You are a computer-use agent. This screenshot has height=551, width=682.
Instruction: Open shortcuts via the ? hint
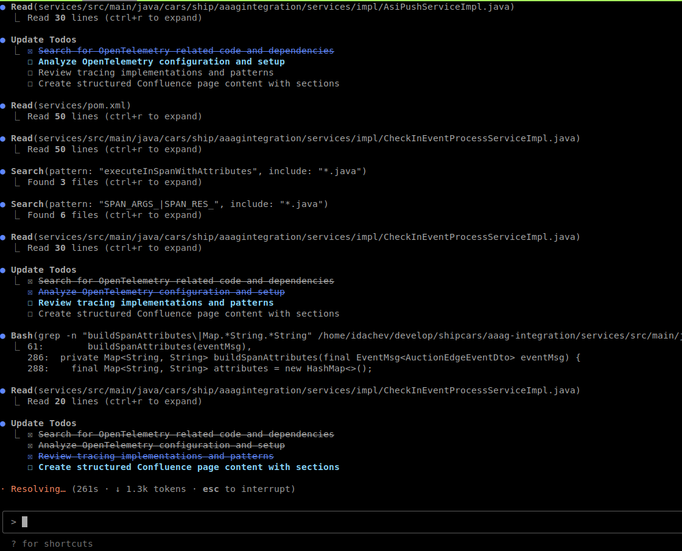13,544
